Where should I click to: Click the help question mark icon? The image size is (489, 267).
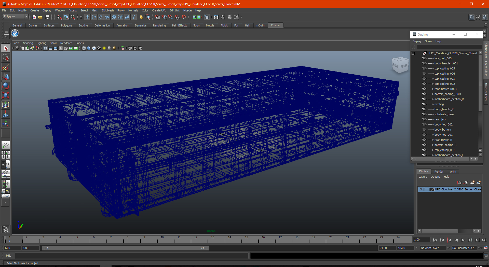point(133,17)
